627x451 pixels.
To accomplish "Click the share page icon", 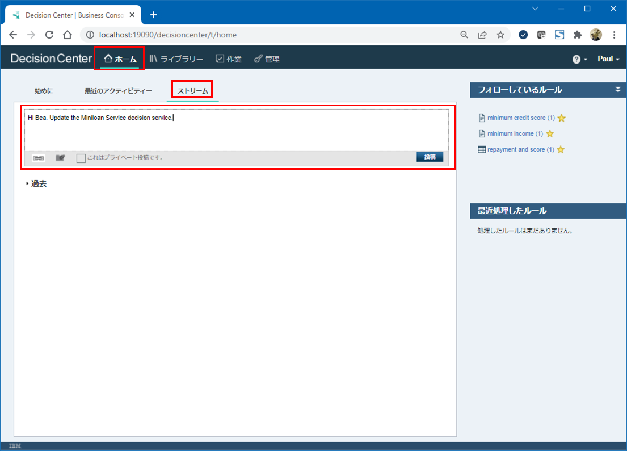I will [x=482, y=35].
